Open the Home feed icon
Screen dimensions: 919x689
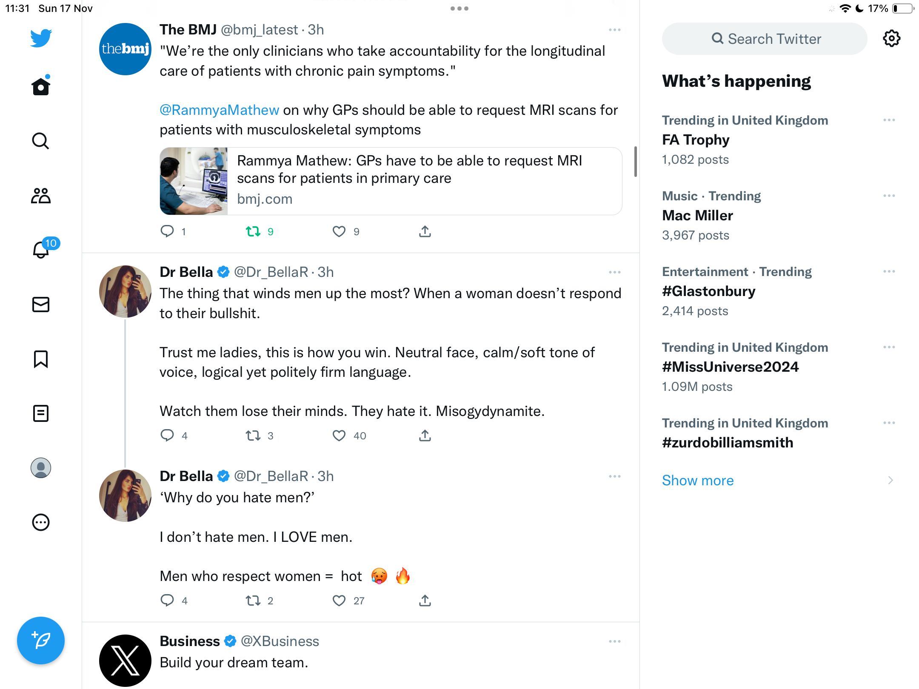(x=41, y=86)
